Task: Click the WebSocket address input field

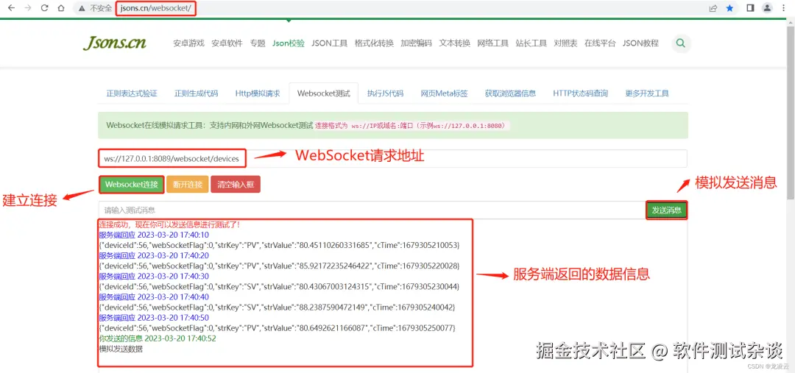Action: point(393,159)
